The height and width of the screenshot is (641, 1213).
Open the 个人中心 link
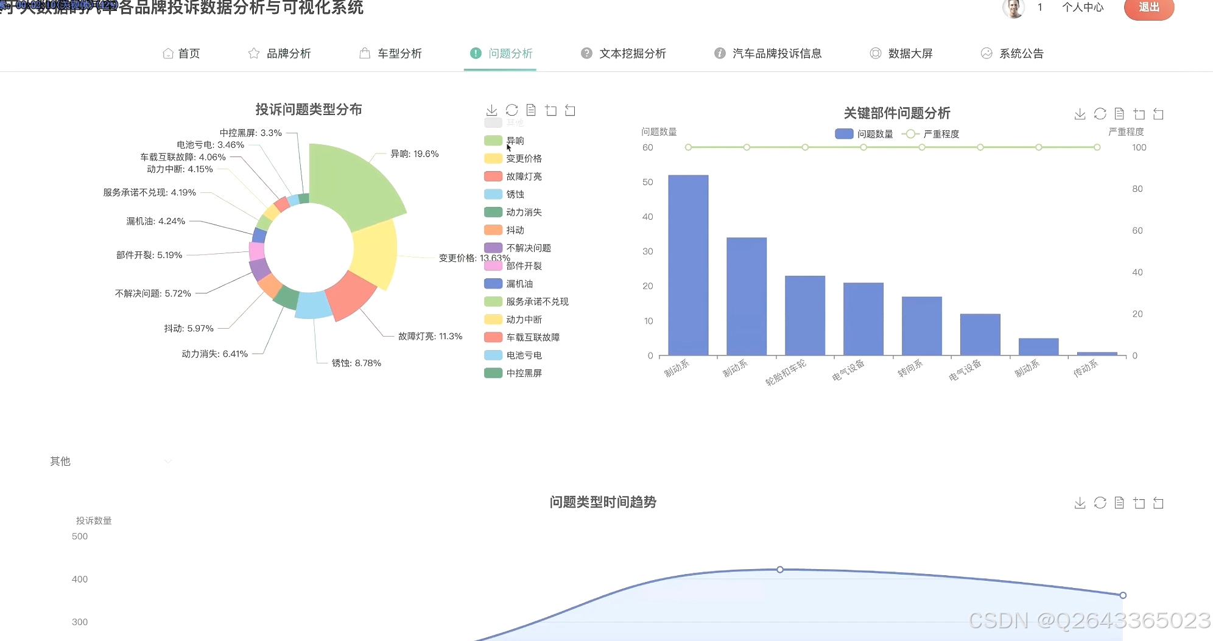1083,7
